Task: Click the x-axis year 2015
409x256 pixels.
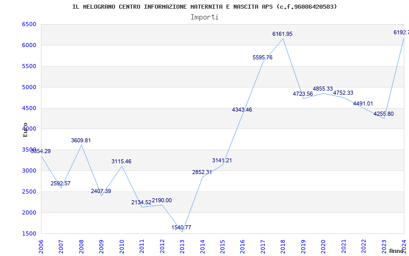Action: [x=222, y=246]
